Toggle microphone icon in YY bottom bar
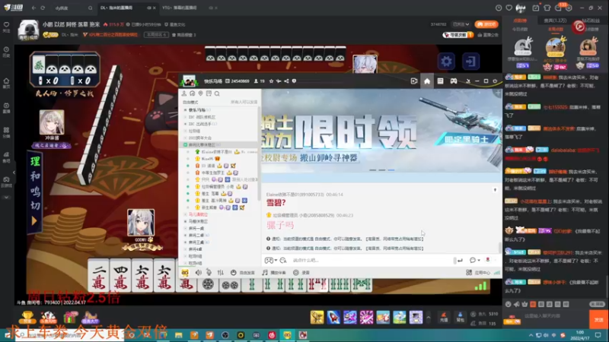This screenshot has width=609, height=342. click(209, 273)
